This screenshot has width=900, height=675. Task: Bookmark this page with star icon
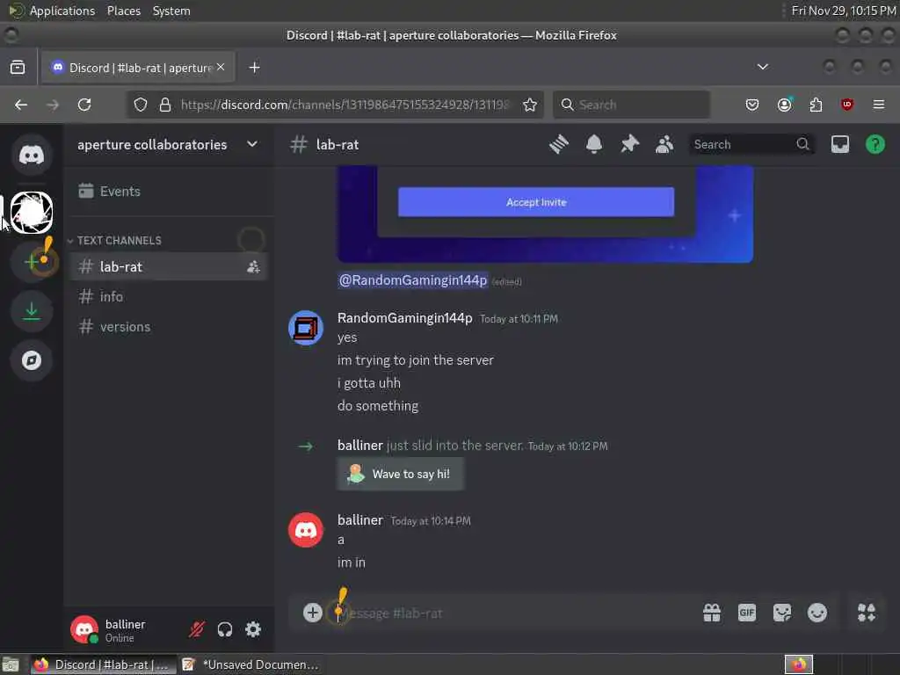[530, 105]
